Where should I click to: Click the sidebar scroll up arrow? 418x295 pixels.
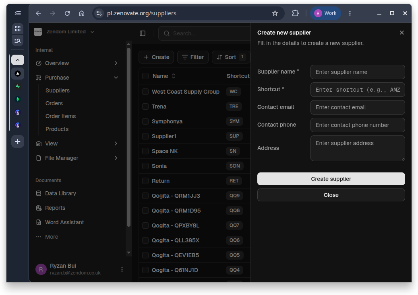point(128,44)
